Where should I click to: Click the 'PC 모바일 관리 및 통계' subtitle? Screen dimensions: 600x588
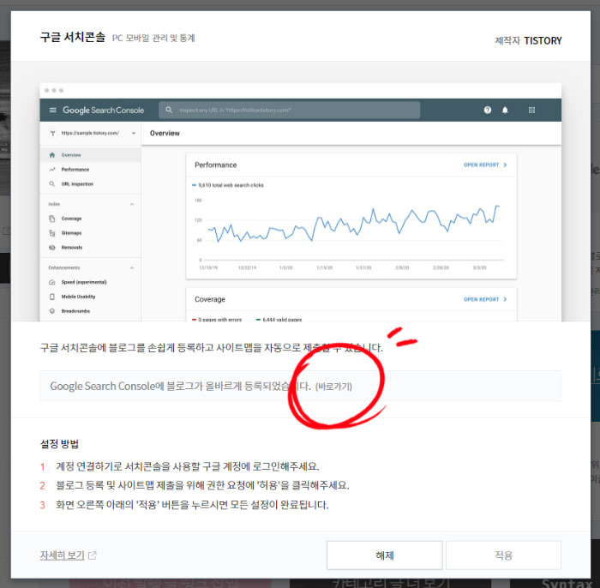(153, 39)
